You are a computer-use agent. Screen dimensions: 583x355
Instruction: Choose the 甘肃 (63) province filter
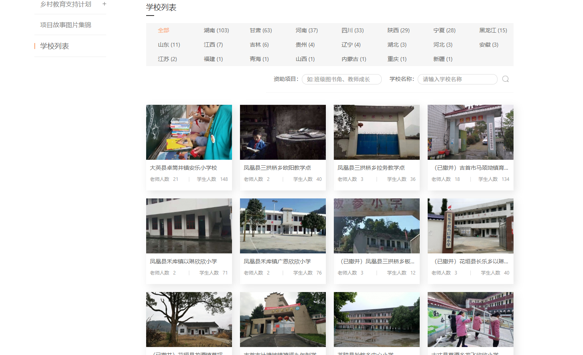tap(260, 30)
